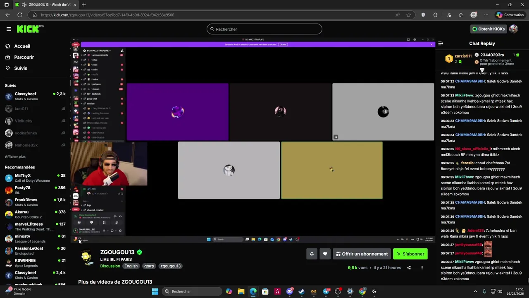Open the browser extensions puzzle icon
The width and height of the screenshot is (529, 298).
(435, 15)
